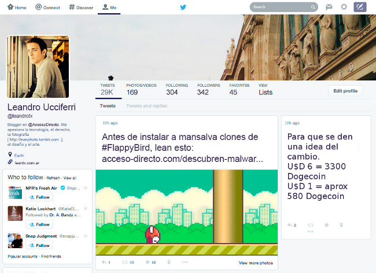View the 29K tweets count
376x273 pixels.
(107, 90)
